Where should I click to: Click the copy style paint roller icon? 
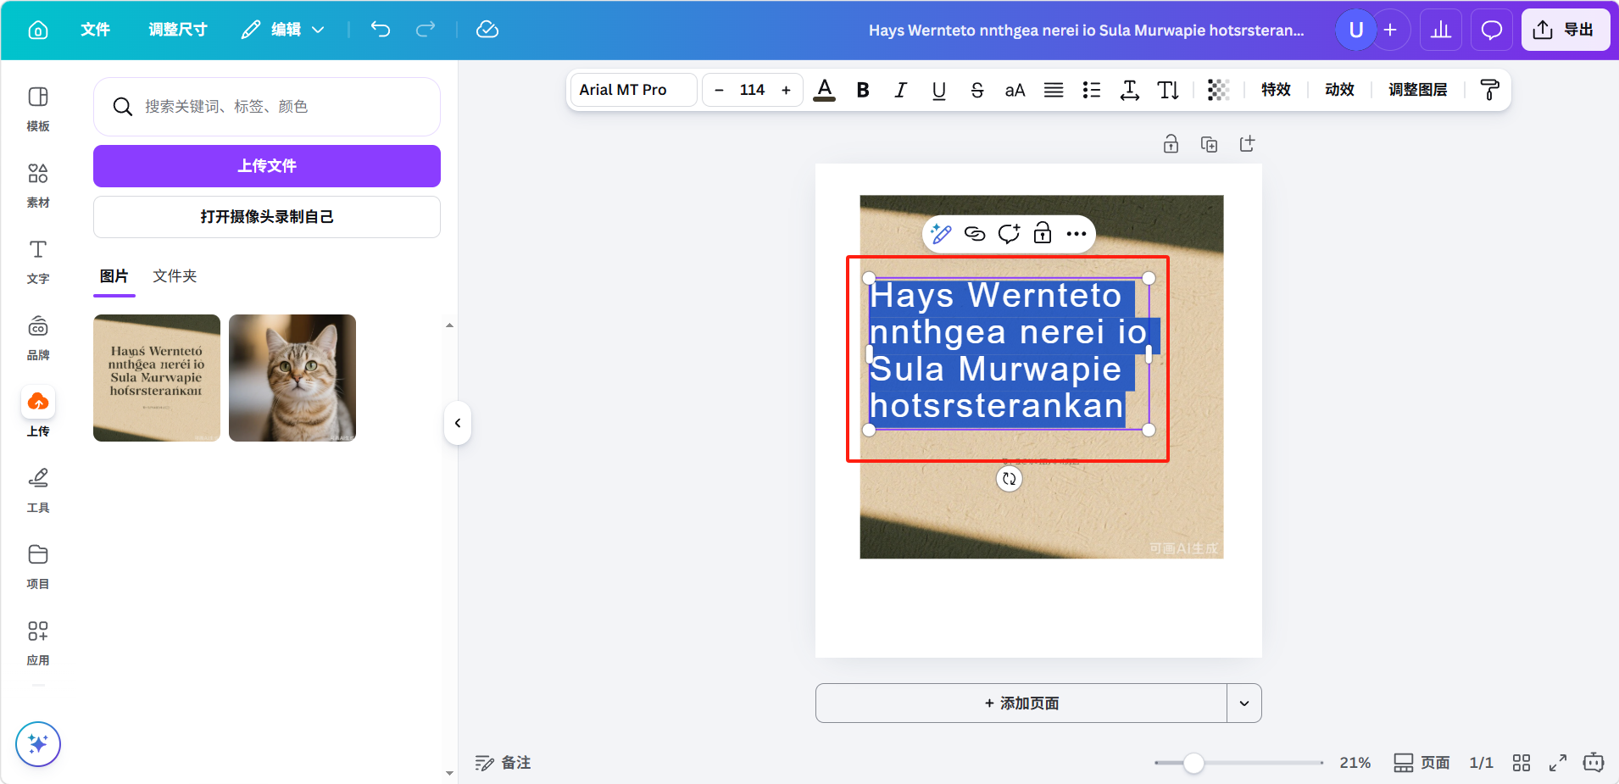(1488, 90)
